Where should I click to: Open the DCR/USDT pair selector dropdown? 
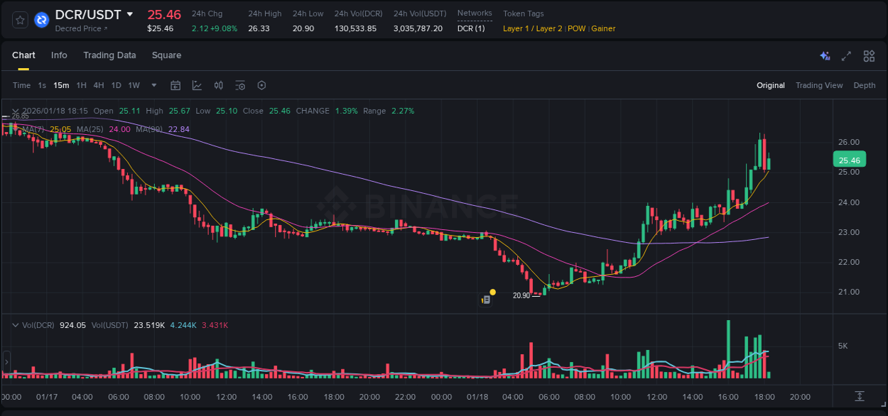pyautogui.click(x=129, y=13)
